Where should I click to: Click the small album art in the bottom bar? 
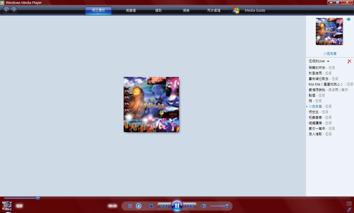[x=7, y=206]
